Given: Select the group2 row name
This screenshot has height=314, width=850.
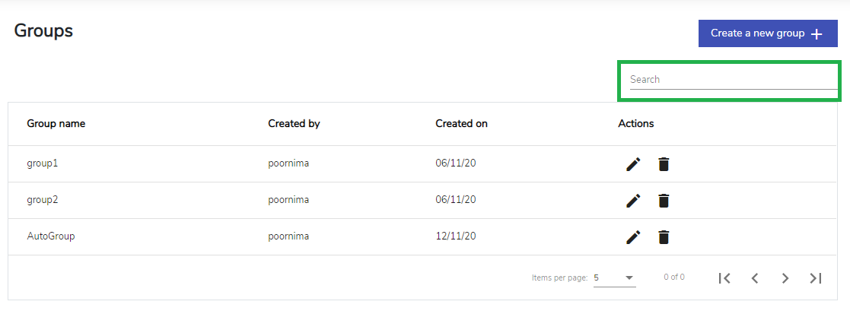Looking at the screenshot, I should coord(43,200).
